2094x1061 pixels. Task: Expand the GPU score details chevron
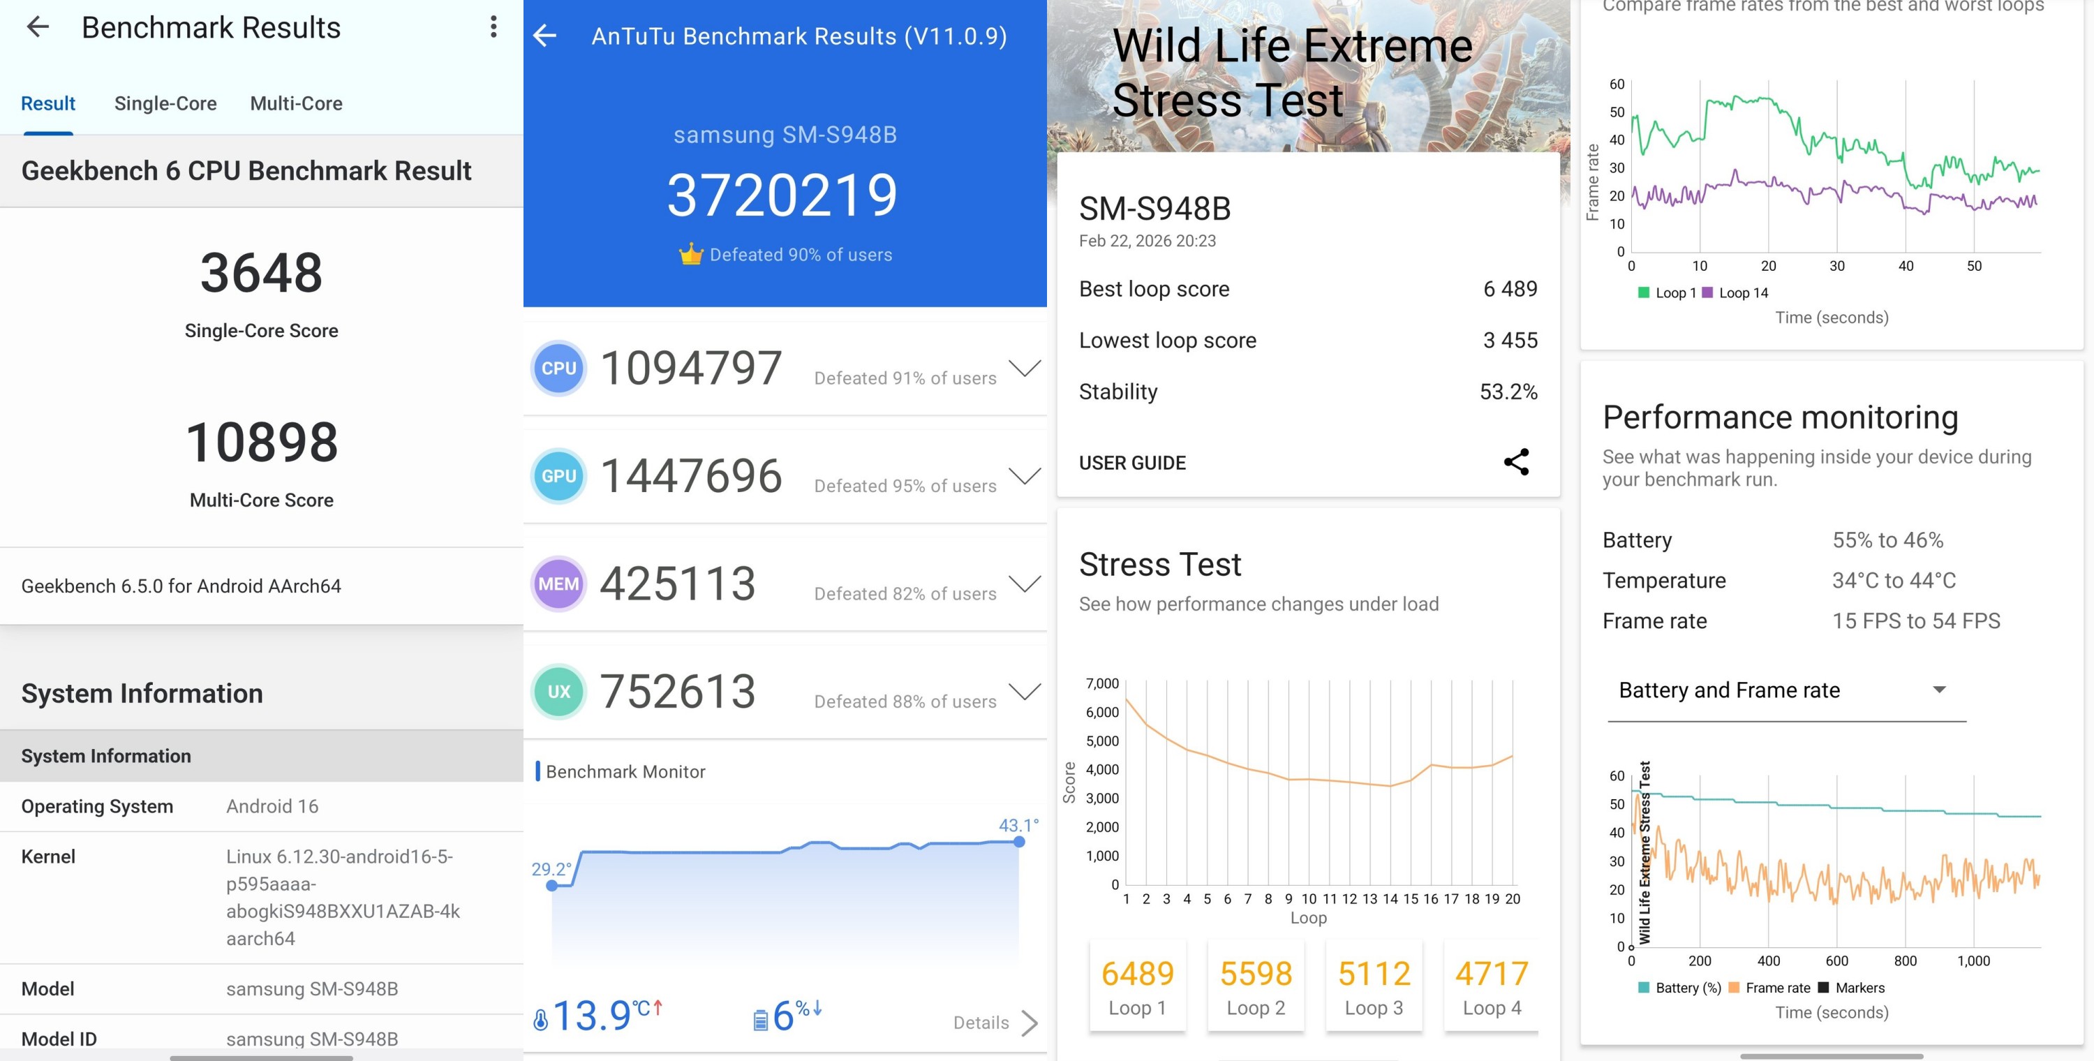1024,475
